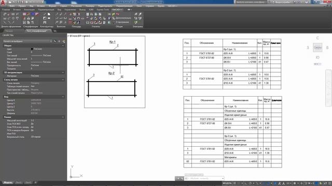This screenshot has width=332, height=186.
Task: Open a new drawing tab with plus
Action: 55,31
